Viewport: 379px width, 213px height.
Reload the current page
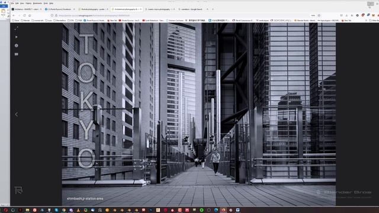24,15
